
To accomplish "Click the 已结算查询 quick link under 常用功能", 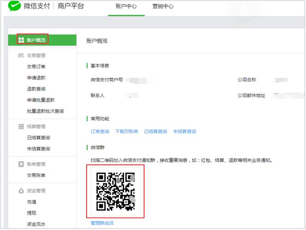I will pos(156,132).
